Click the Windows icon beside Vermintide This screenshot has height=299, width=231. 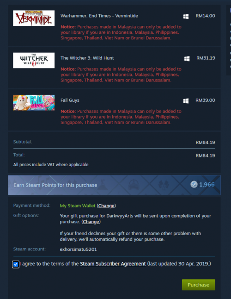click(x=186, y=16)
